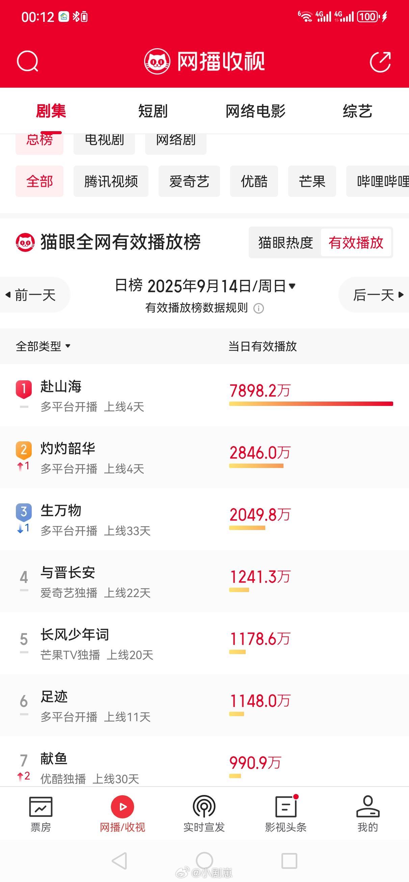The height and width of the screenshot is (882, 409).
Task: Select the 爱奇艺 platform filter
Action: tap(189, 181)
